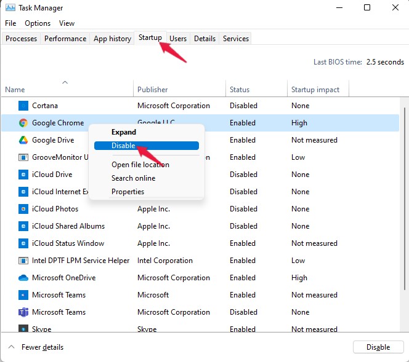Click the iCloud Photos icon

tap(23, 209)
